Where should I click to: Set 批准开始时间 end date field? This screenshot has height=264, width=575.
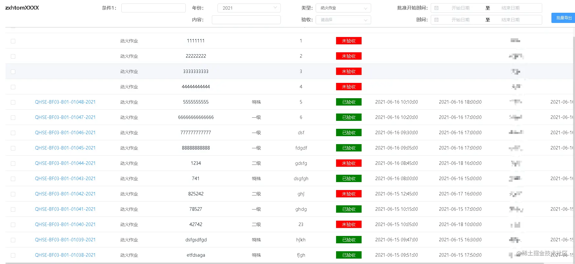click(510, 8)
